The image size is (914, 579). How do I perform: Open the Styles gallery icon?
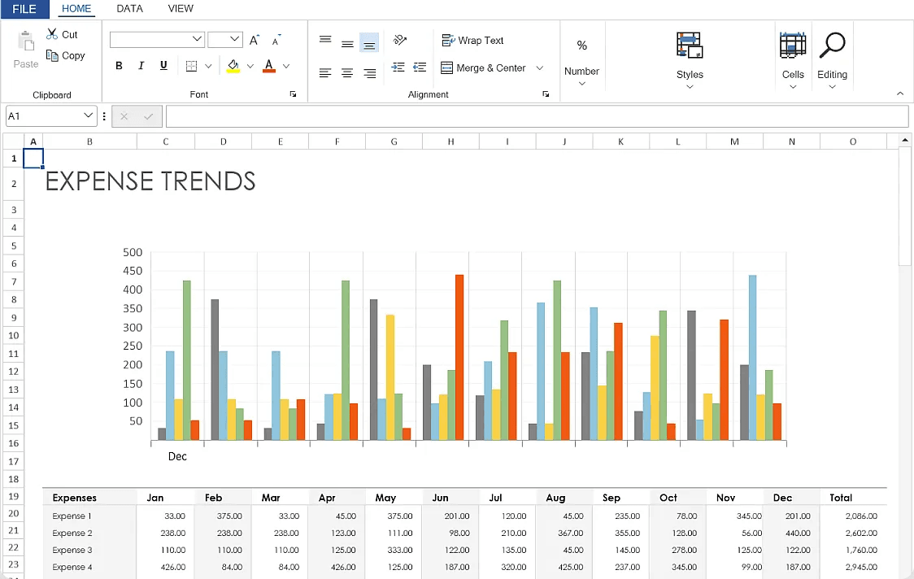[x=690, y=46]
